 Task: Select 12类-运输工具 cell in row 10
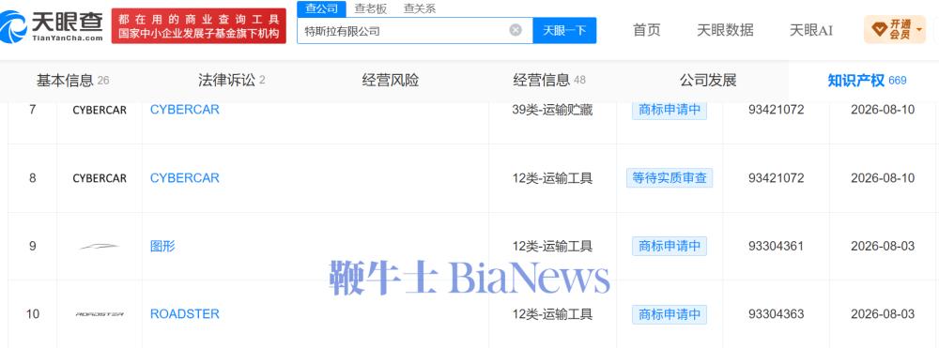[x=552, y=314]
